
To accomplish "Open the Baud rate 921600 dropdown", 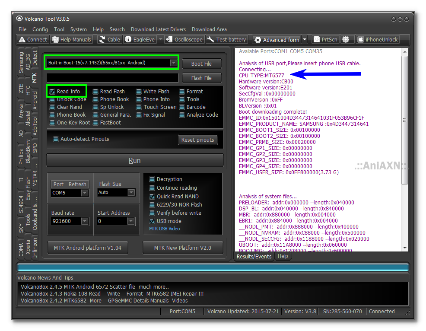I will point(85,221).
